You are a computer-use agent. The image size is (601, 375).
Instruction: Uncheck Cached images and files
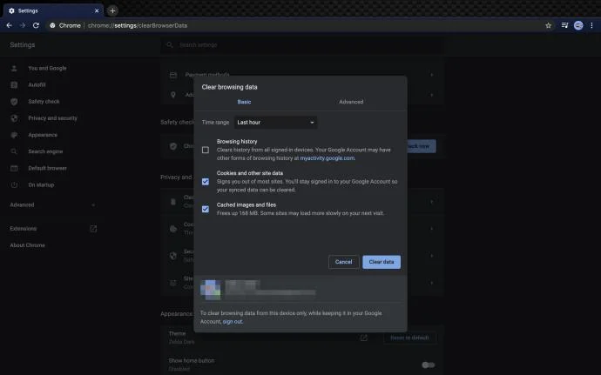coord(206,209)
